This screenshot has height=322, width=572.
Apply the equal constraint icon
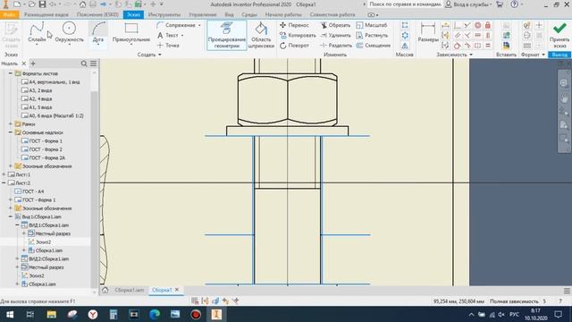point(488,46)
